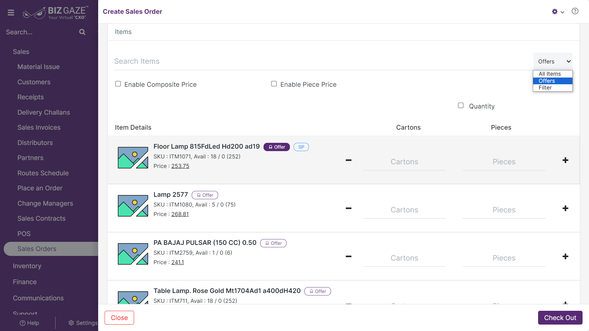The image size is (589, 331).
Task: Choose Filter option in dropdown list
Action: coord(553,88)
